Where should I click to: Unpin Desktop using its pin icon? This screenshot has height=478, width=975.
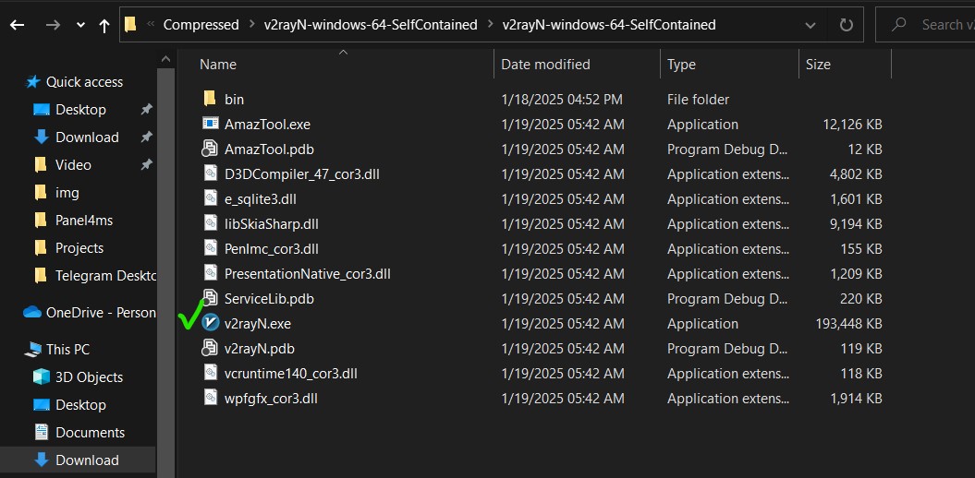pyautogui.click(x=146, y=110)
